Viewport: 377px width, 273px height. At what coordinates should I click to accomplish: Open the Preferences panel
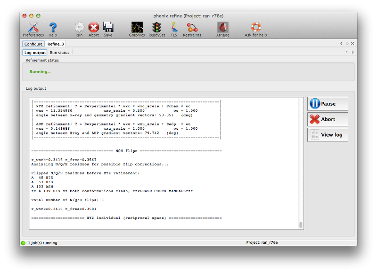pyautogui.click(x=33, y=28)
